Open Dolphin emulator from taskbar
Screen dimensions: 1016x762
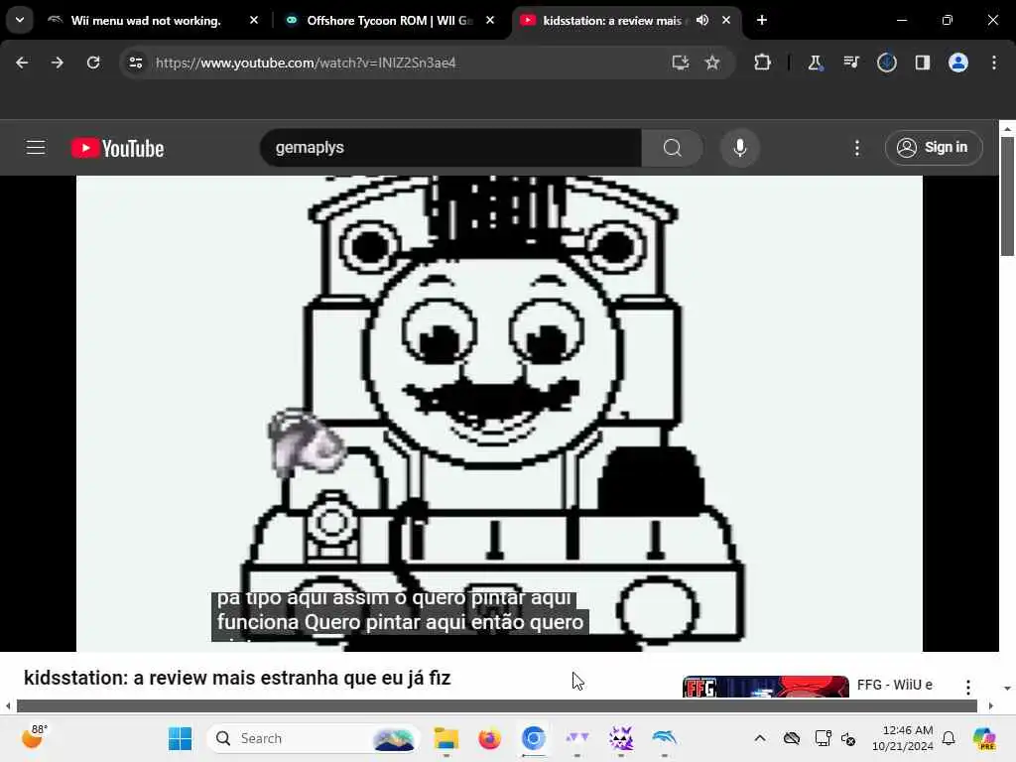pos(664,738)
